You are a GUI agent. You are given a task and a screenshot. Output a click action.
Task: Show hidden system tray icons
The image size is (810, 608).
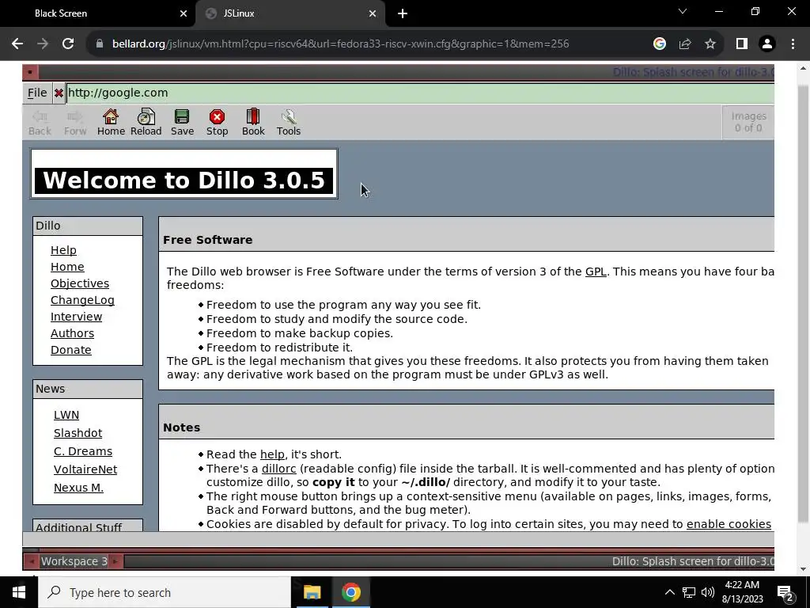[x=669, y=592]
